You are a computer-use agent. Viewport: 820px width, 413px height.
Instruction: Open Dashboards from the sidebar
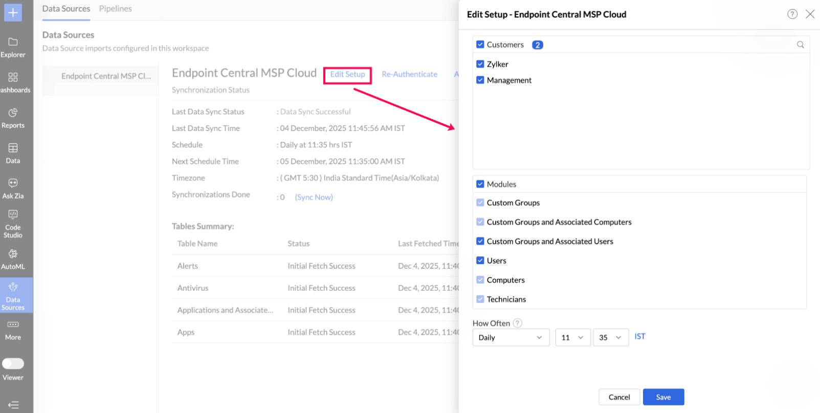click(x=13, y=82)
